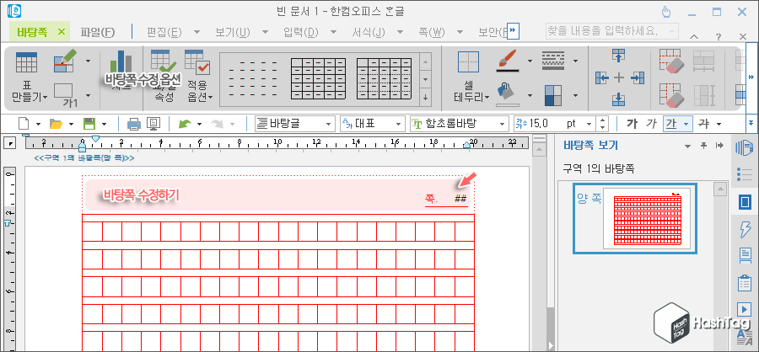Screen dimensions: 759x352
Task: Click the Hancom document icon atop sidebar
Action: click(744, 148)
